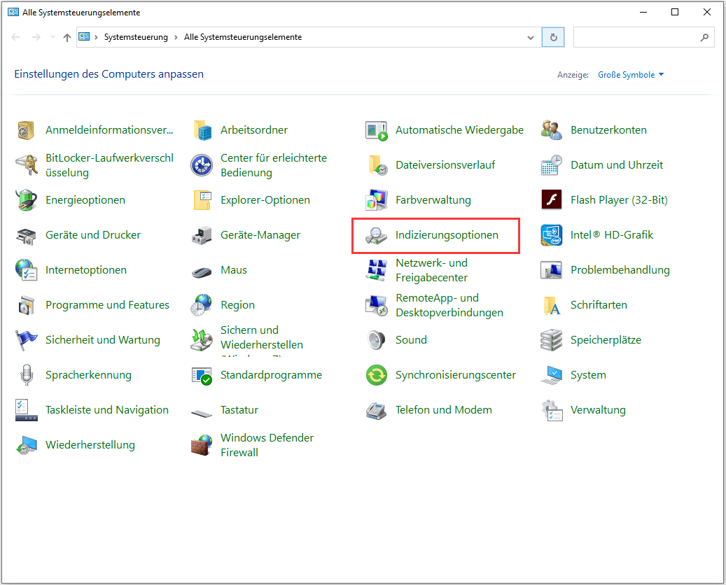Image resolution: width=726 pixels, height=585 pixels.
Task: Open the Sound speaker icon
Action: pyautogui.click(x=376, y=340)
